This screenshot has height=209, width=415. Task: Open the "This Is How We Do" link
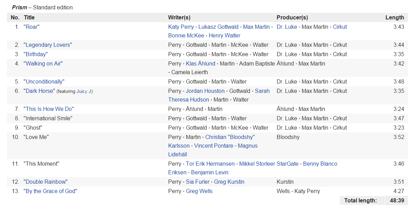pos(49,109)
